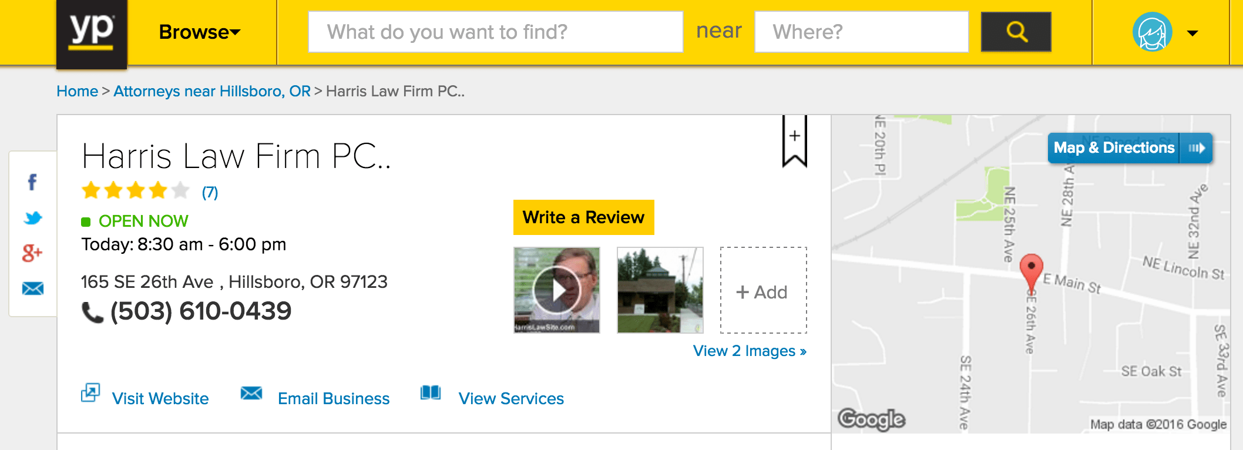This screenshot has height=450, width=1243.
Task: Click the Google logo on map
Action: tap(872, 419)
